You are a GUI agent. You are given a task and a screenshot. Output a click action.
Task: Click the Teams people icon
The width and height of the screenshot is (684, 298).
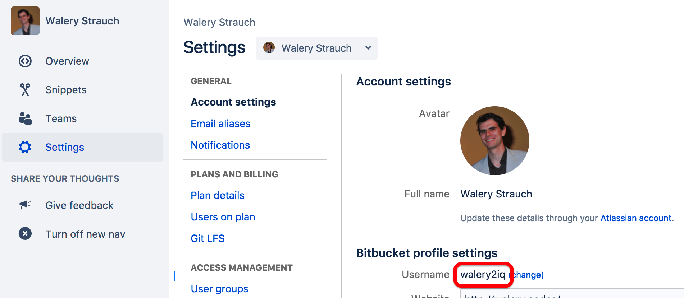tap(25, 118)
